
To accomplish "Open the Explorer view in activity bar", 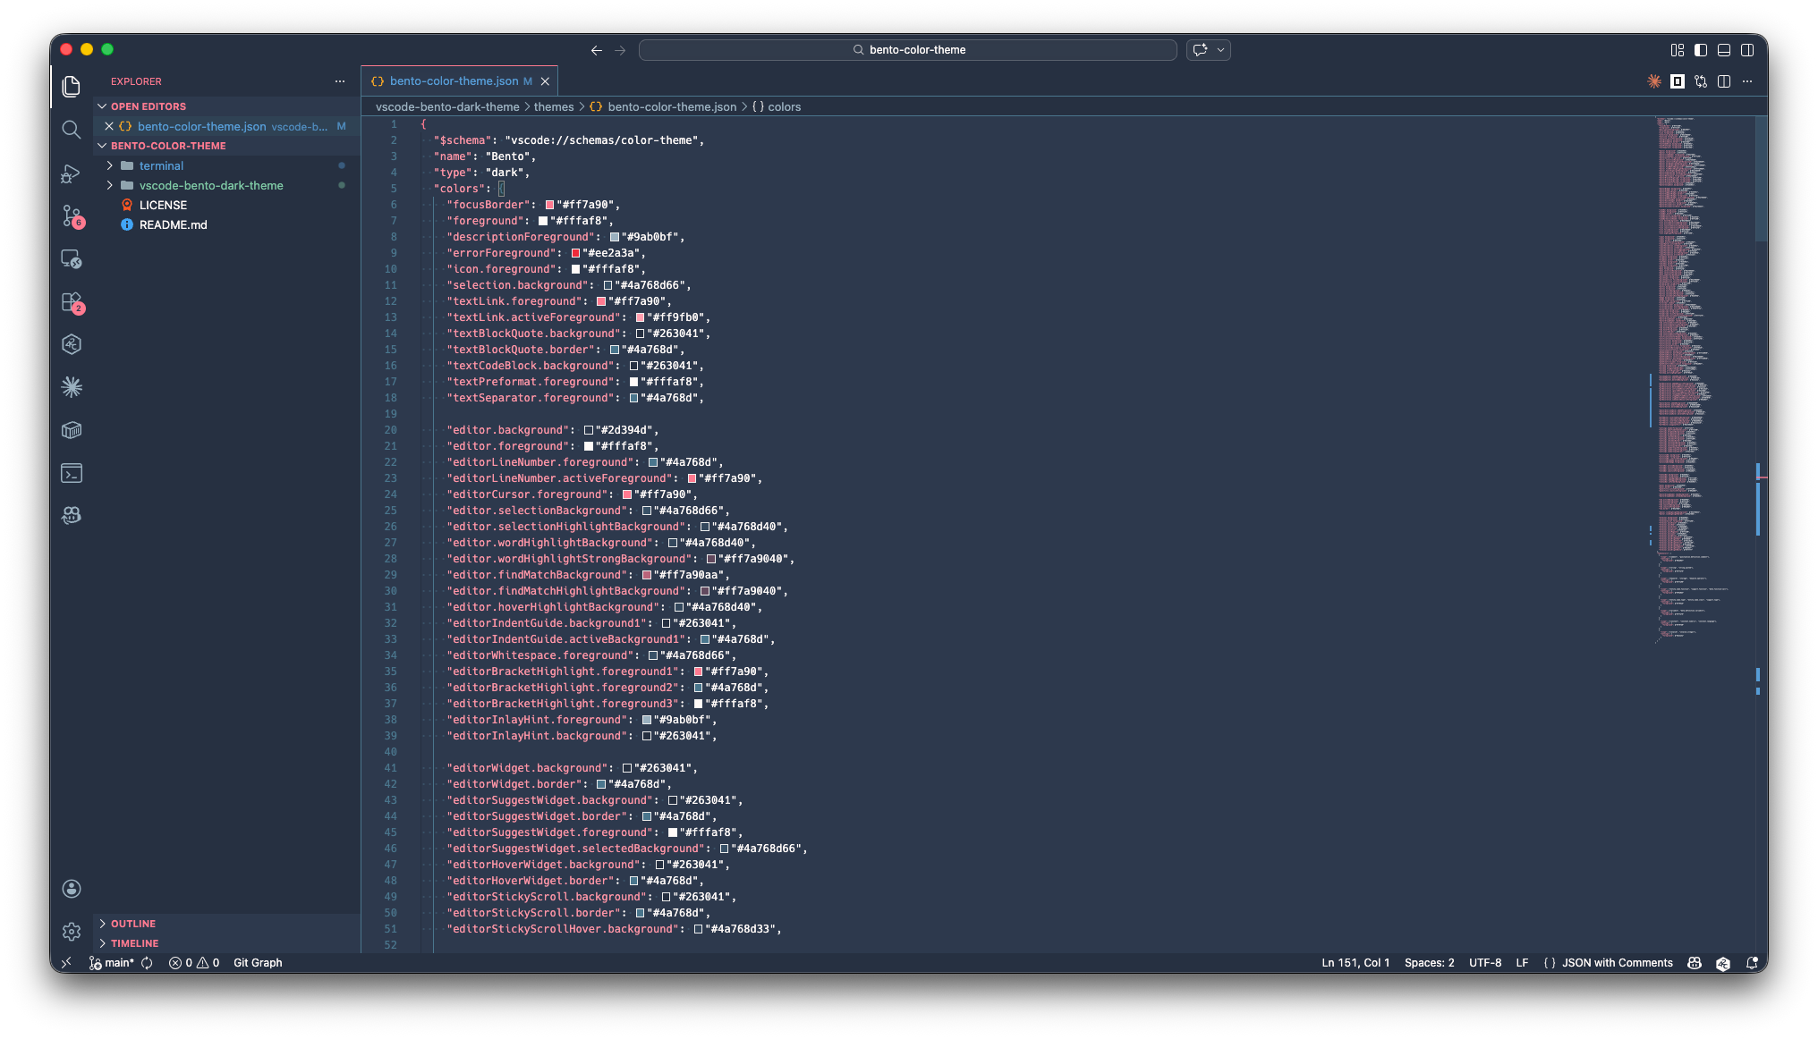I will pos(72,86).
